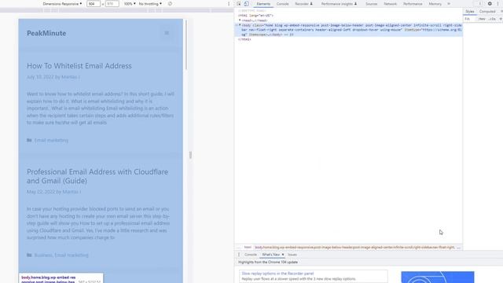Click the PeakMinute site title
The height and width of the screenshot is (283, 503).
(46, 33)
